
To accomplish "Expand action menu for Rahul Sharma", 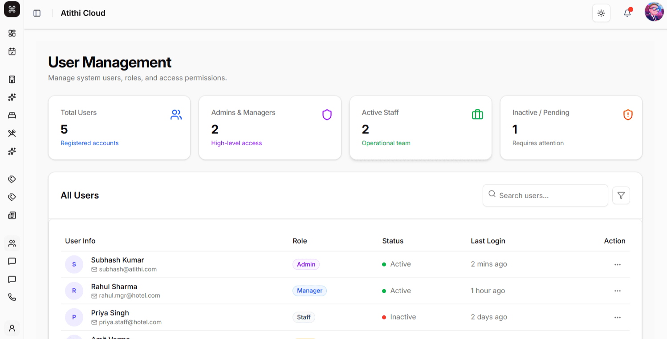I will click(617, 291).
